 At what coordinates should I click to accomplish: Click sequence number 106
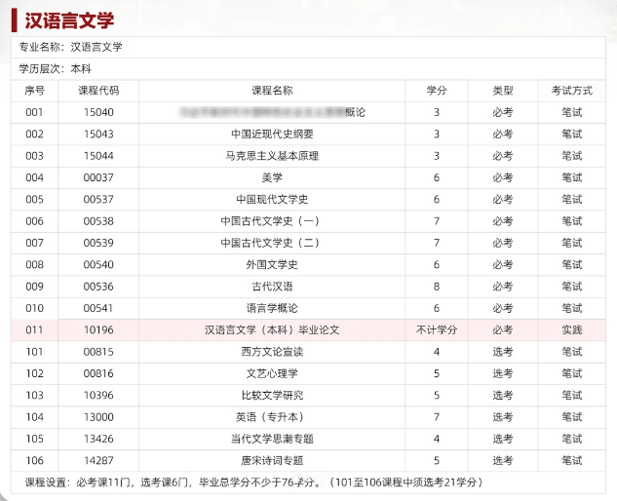35,460
